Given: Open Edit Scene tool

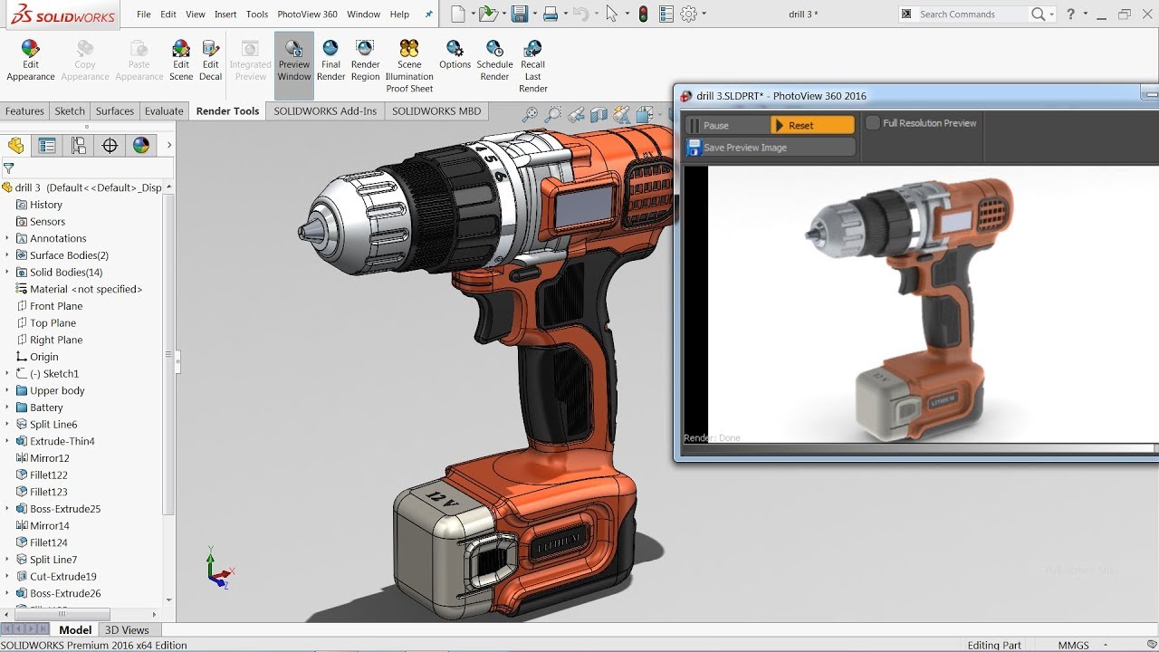Looking at the screenshot, I should coord(181,51).
